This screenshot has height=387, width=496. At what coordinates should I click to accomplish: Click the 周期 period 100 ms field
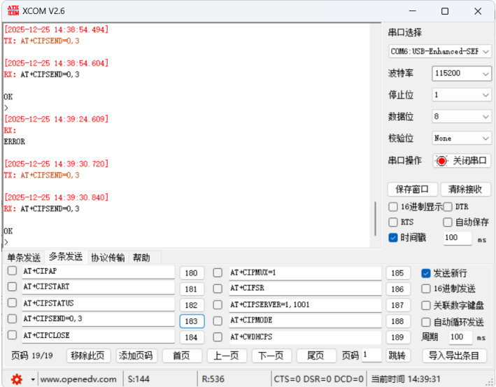point(460,337)
